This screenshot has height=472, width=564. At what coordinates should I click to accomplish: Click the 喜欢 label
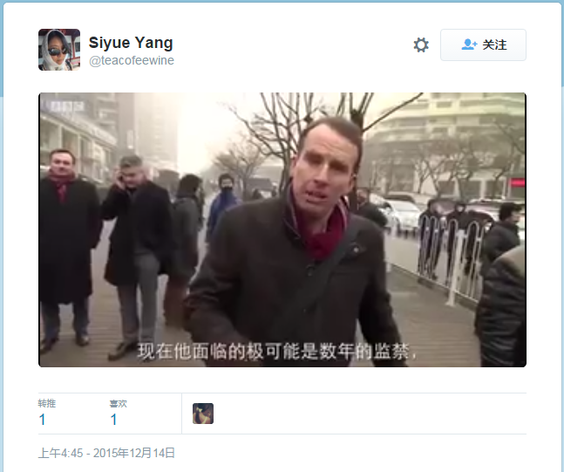point(119,404)
